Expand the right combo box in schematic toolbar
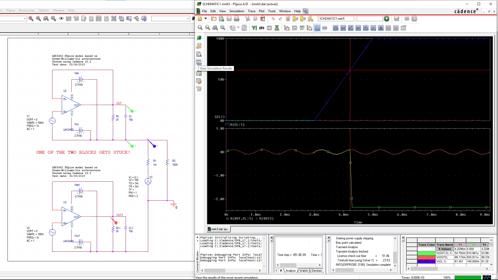 click(188, 19)
